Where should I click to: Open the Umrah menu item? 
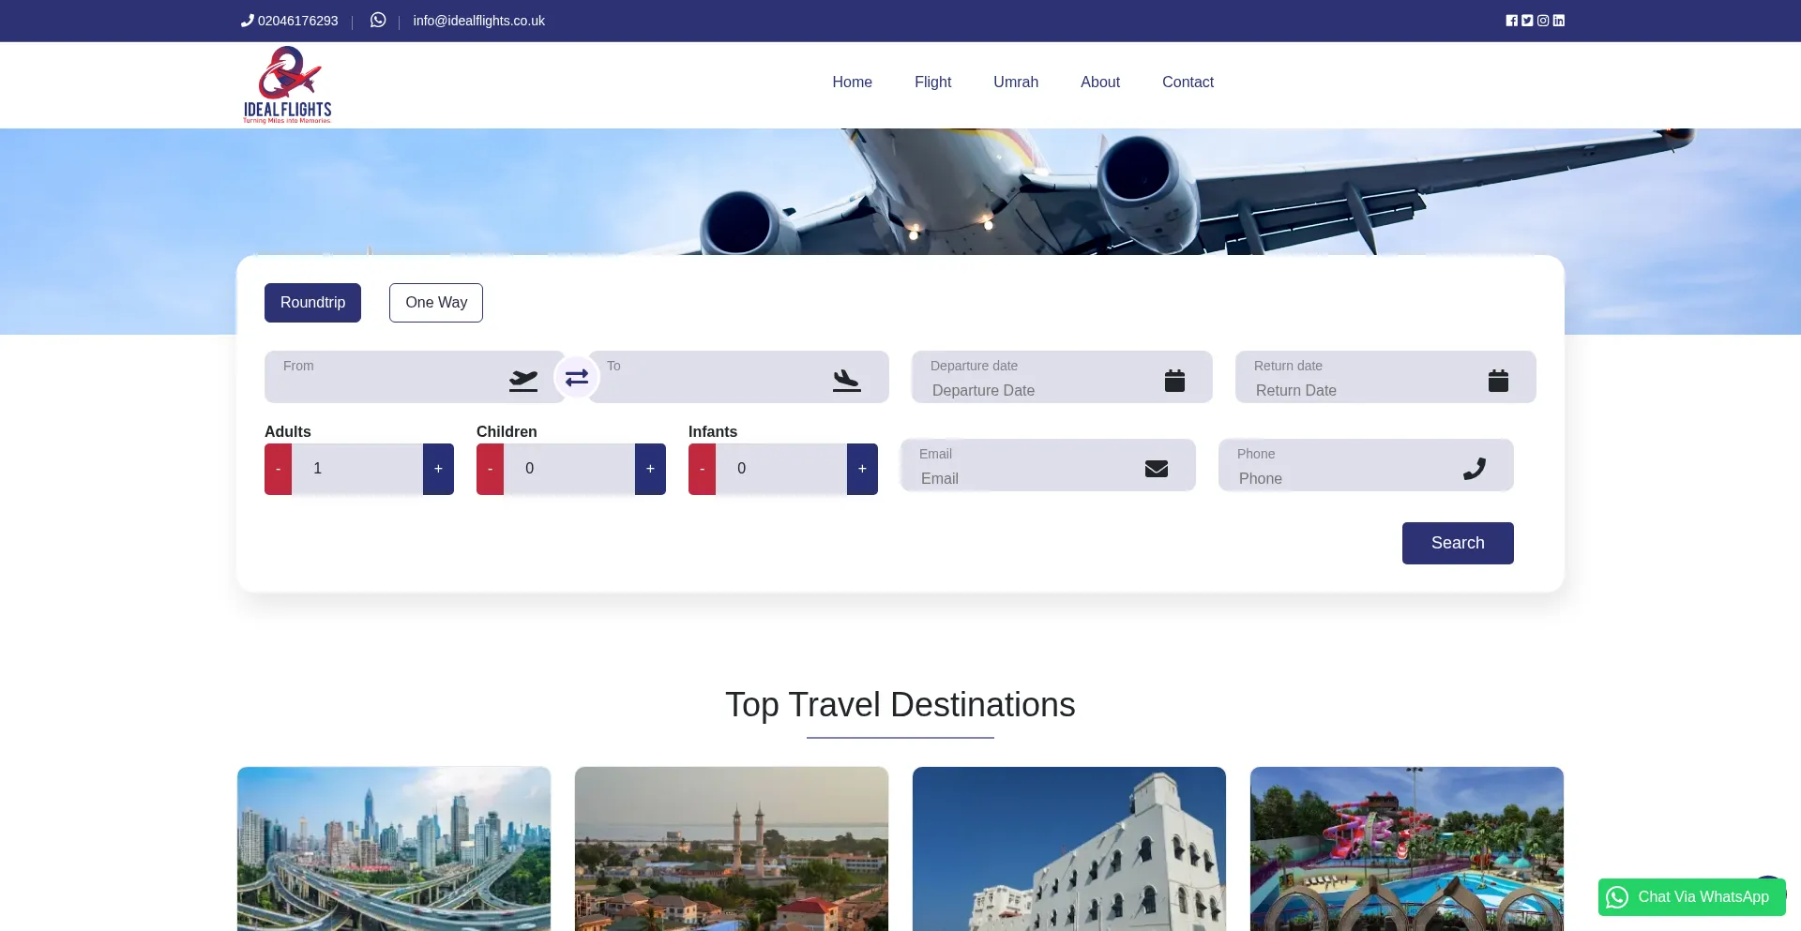coord(1016,83)
